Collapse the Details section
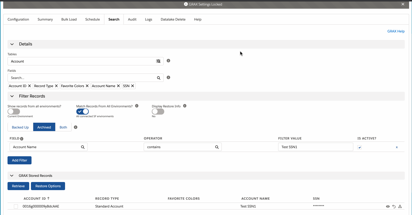Image resolution: width=412 pixels, height=215 pixels. point(12,44)
